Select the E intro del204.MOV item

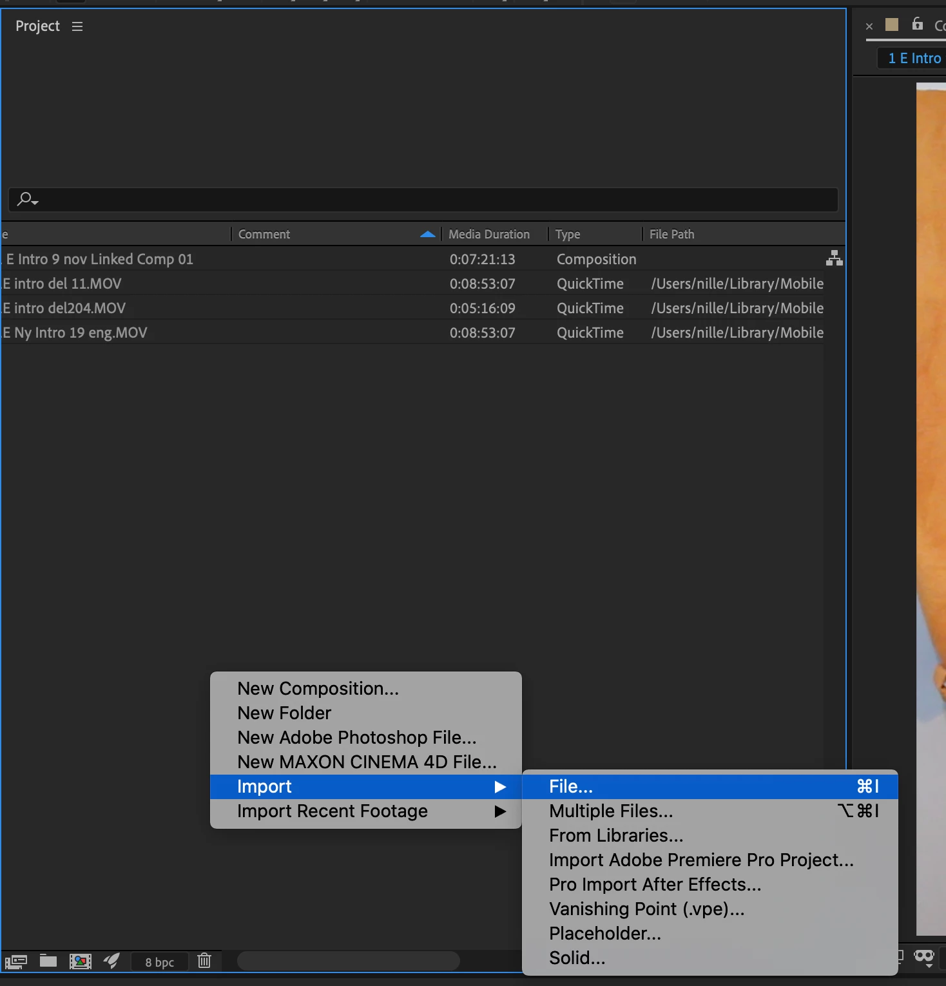64,308
